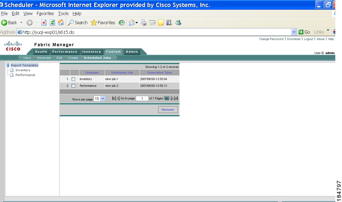
Task: Switch to the Performance tab
Action: tap(65, 52)
